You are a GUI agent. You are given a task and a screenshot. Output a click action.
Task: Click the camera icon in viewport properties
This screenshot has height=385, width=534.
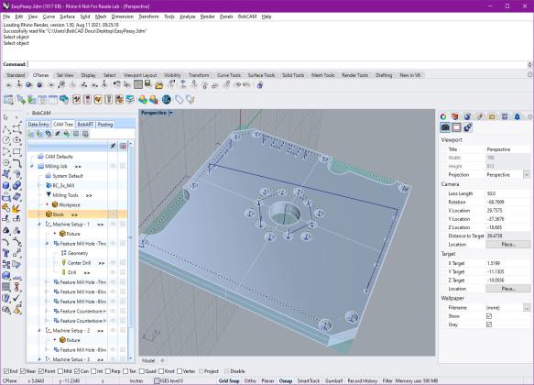pyautogui.click(x=445, y=127)
